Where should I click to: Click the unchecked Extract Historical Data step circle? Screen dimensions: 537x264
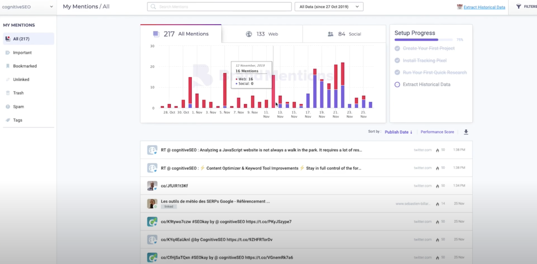click(397, 85)
